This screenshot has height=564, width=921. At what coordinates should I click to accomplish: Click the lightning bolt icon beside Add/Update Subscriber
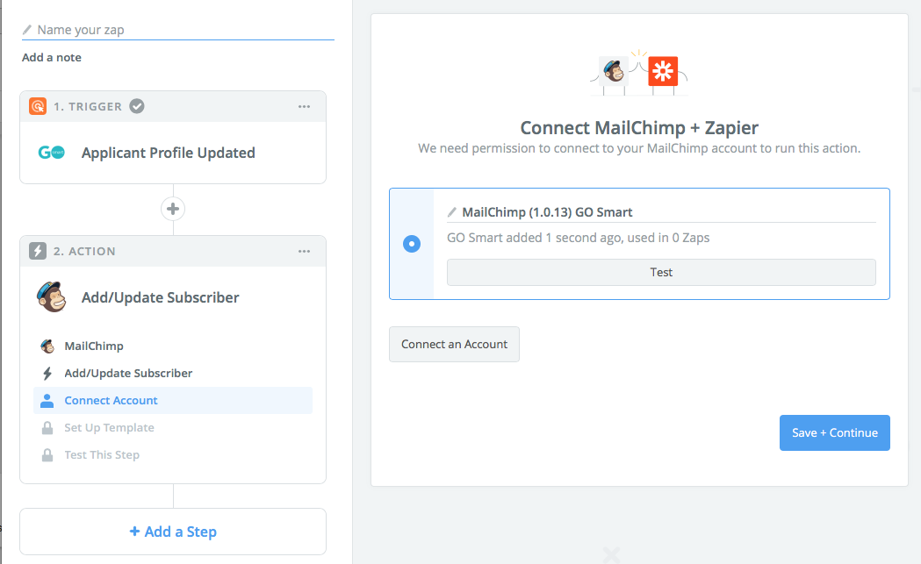(x=47, y=374)
